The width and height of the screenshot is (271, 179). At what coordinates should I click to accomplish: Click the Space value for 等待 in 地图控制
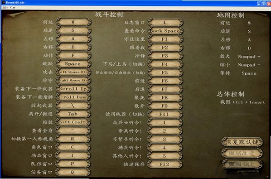coord(249,73)
